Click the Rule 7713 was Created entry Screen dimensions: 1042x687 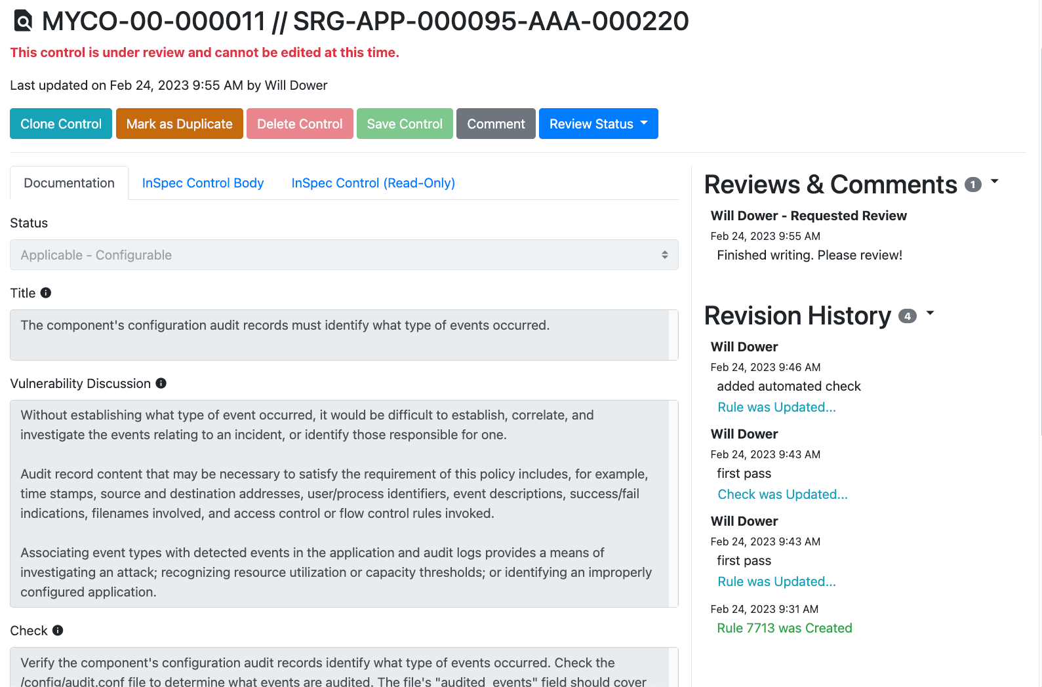(784, 628)
